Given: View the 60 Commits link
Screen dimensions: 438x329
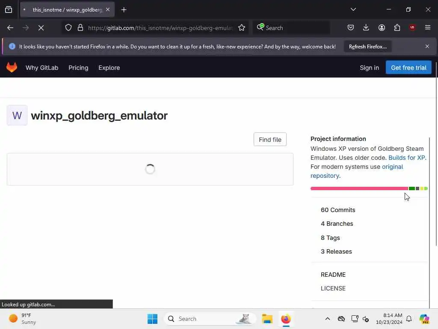Looking at the screenshot, I should [x=338, y=210].
